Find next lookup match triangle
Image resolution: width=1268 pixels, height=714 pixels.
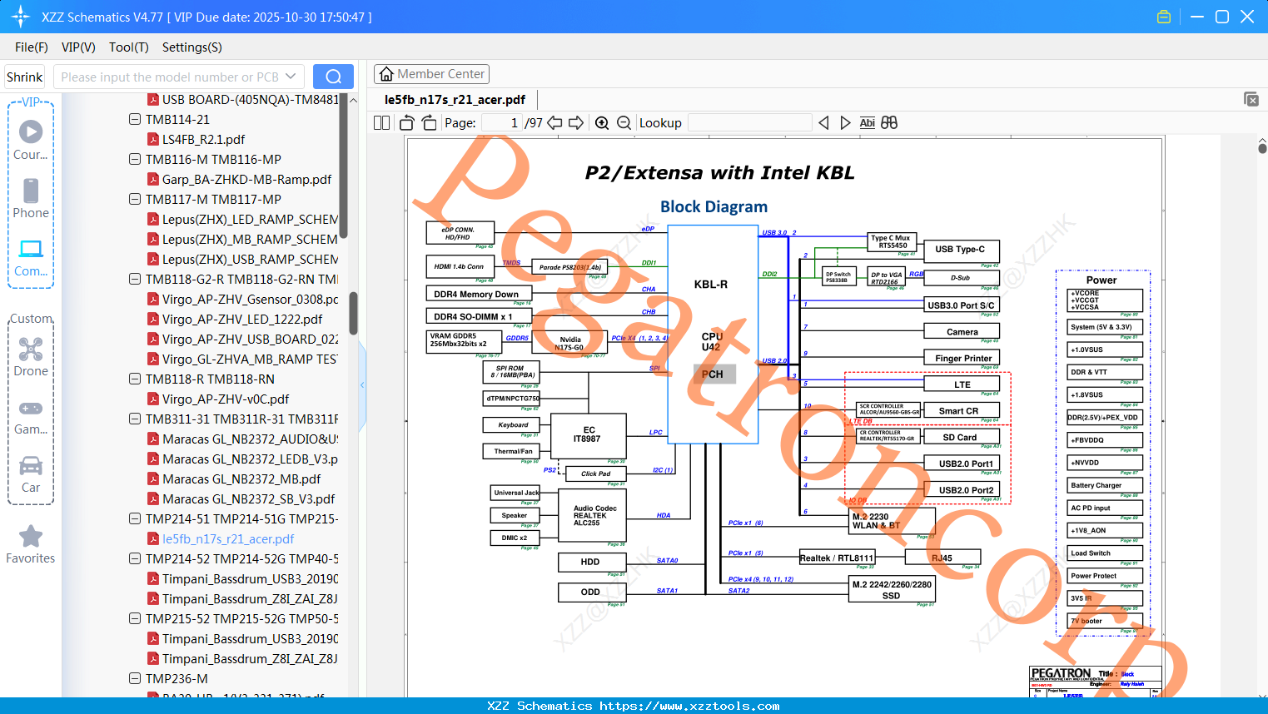point(845,123)
